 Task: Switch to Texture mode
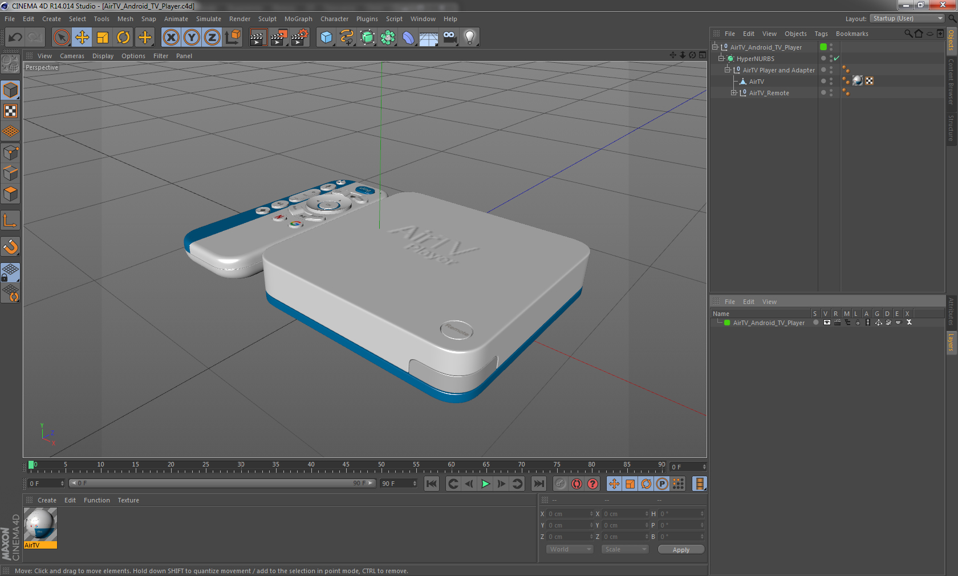click(x=10, y=111)
